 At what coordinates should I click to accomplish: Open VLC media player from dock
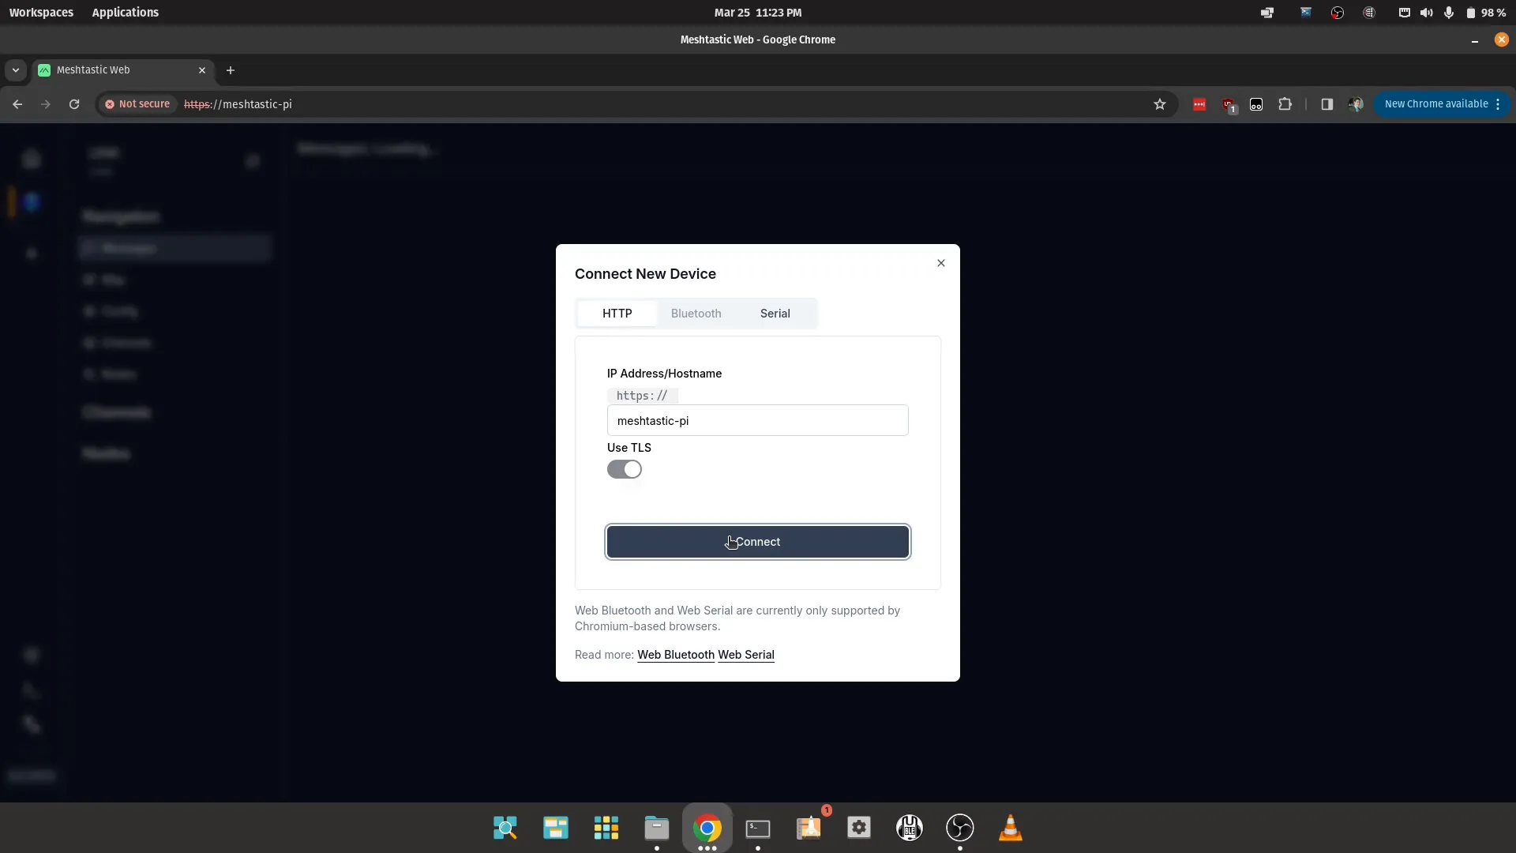point(1011,828)
